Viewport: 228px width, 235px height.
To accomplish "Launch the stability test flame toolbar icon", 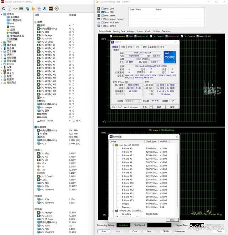I will [33, 8].
